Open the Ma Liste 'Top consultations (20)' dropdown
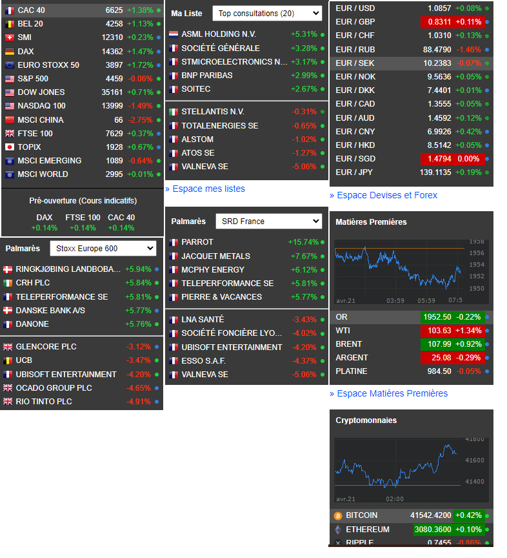The height and width of the screenshot is (558, 507). point(267,14)
